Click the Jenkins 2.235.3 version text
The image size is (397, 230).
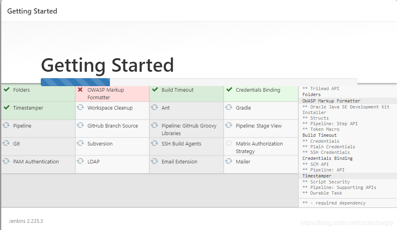[x=26, y=221]
